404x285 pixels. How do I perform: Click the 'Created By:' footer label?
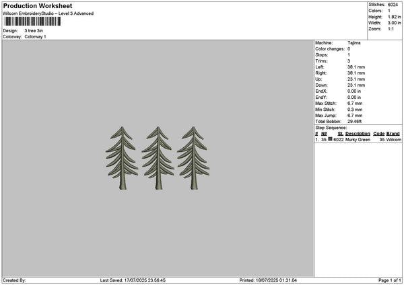coord(14,280)
